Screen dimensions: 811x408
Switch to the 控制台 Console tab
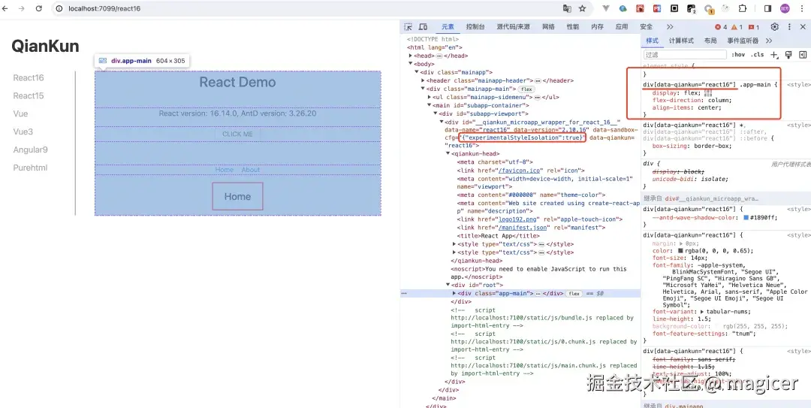pyautogui.click(x=475, y=27)
